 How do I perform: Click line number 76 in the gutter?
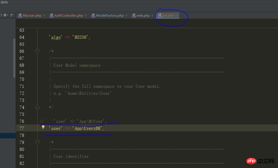pyautogui.click(x=22, y=121)
